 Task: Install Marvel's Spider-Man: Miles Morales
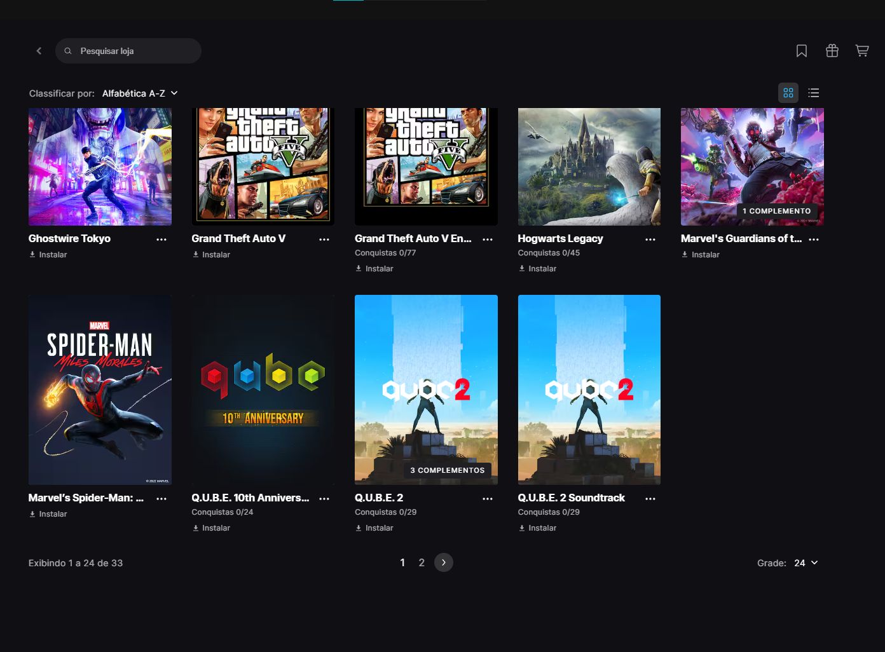point(48,513)
